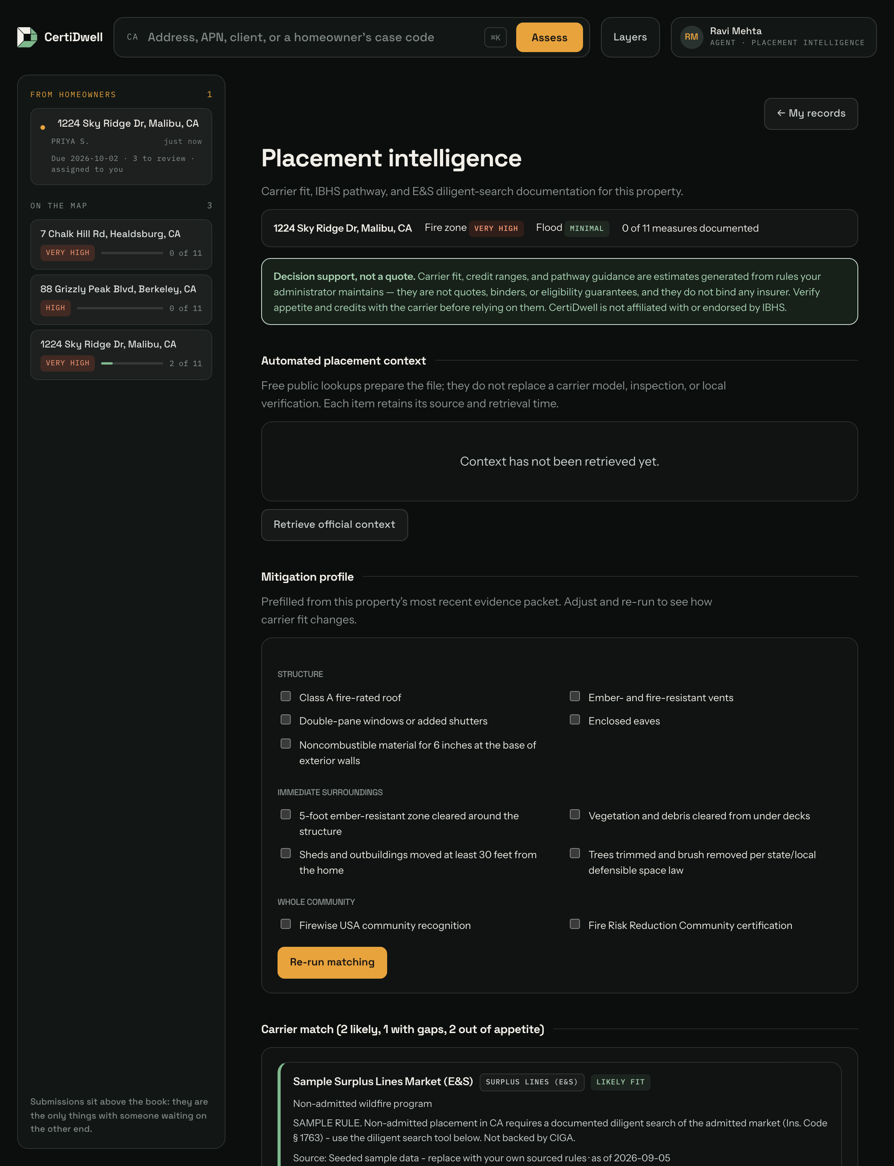Click VERY HIGH fire zone badge in summary

[496, 228]
